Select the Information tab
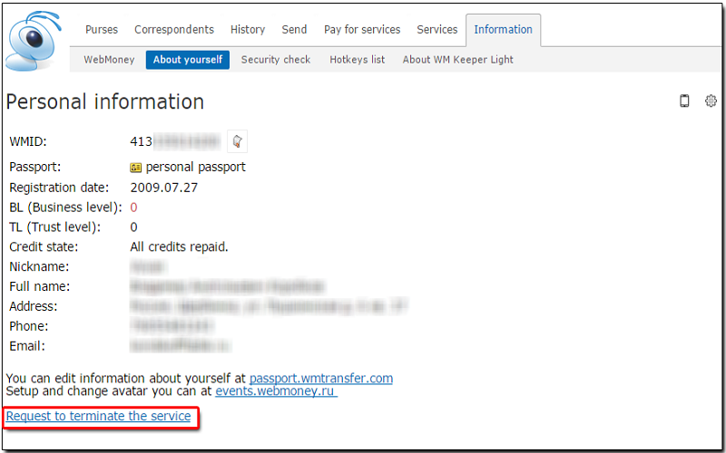Viewport: 726px width, 453px height. pyautogui.click(x=503, y=30)
